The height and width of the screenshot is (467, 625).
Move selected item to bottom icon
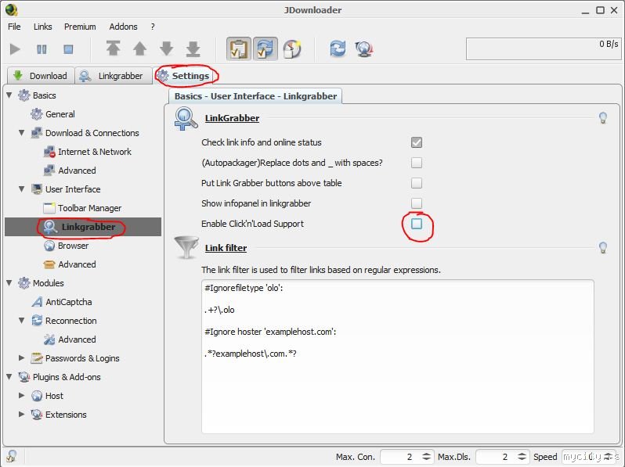click(x=193, y=48)
